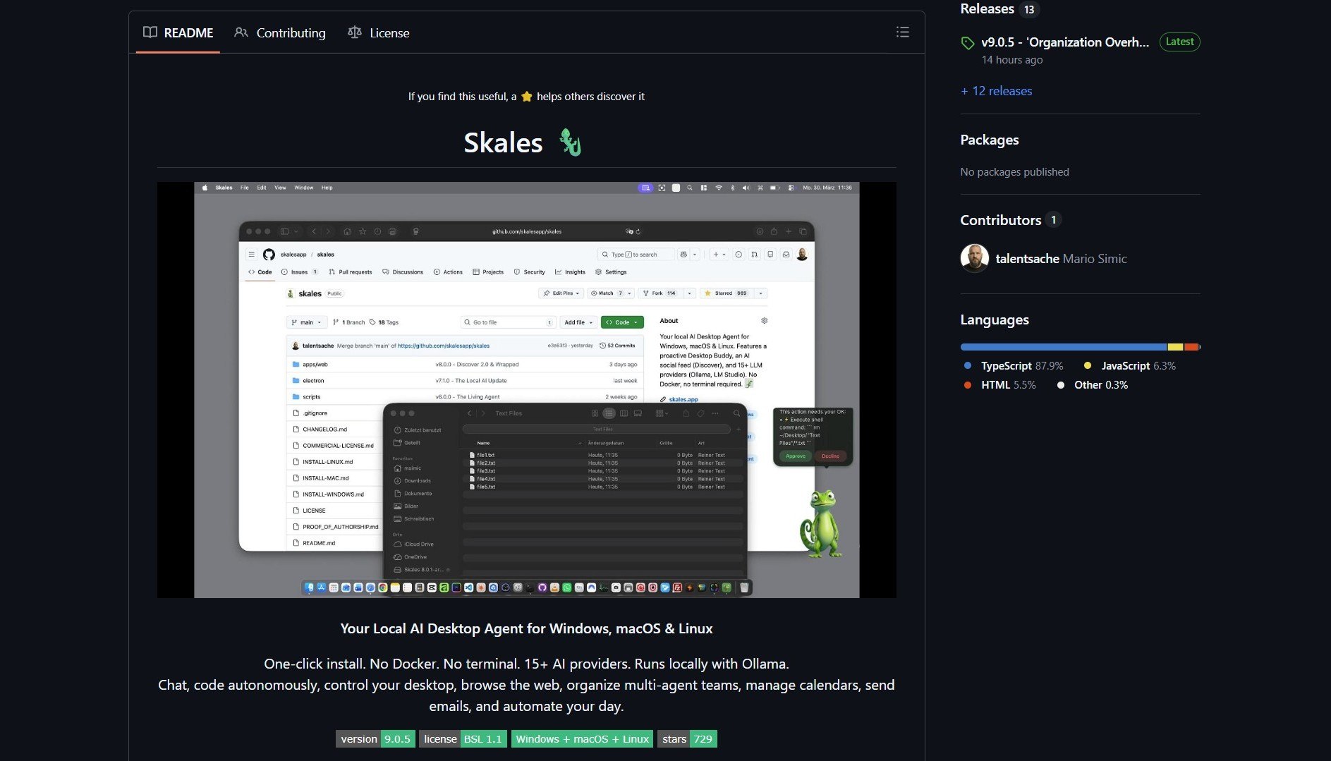This screenshot has height=761, width=1331.
Task: Select the Contributing tab
Action: [291, 32]
